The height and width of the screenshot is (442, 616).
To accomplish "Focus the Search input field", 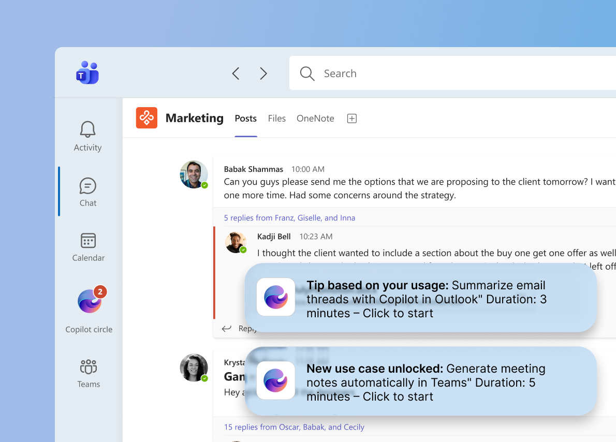I will click(452, 73).
